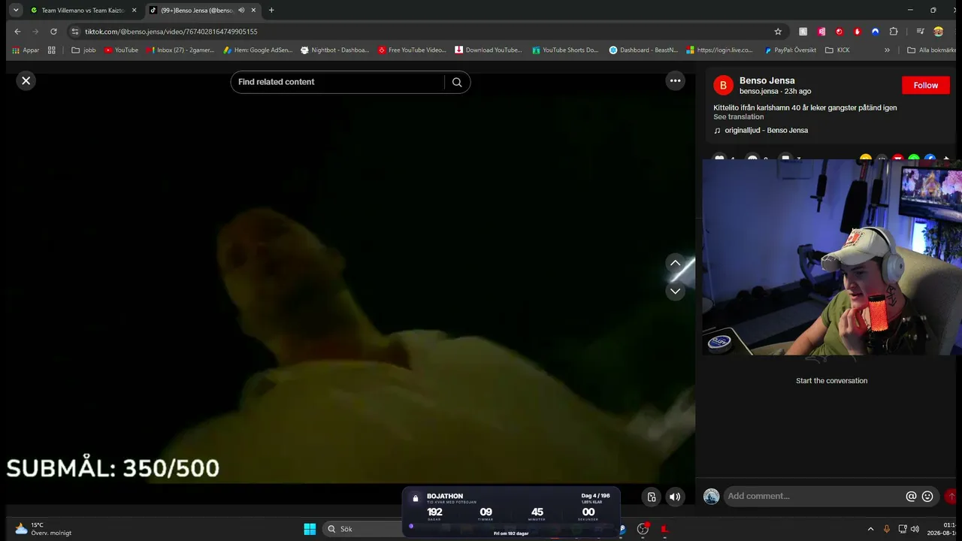Open the Hem: Google AdSense bookmark
Screen dimensions: 962x541
(256, 50)
